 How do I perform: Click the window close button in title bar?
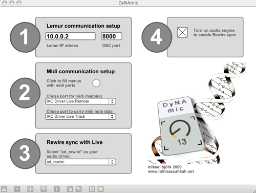5,3
